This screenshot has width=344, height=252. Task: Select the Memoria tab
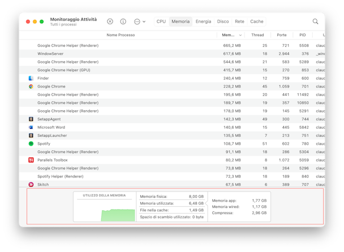point(180,21)
